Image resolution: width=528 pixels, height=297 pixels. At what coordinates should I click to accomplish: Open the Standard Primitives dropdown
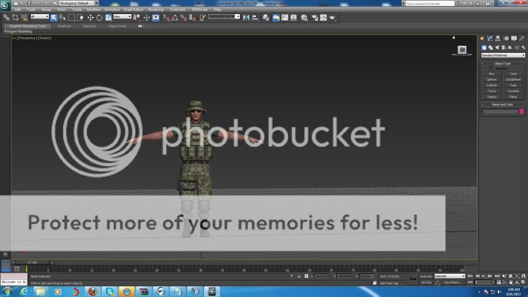[503, 55]
